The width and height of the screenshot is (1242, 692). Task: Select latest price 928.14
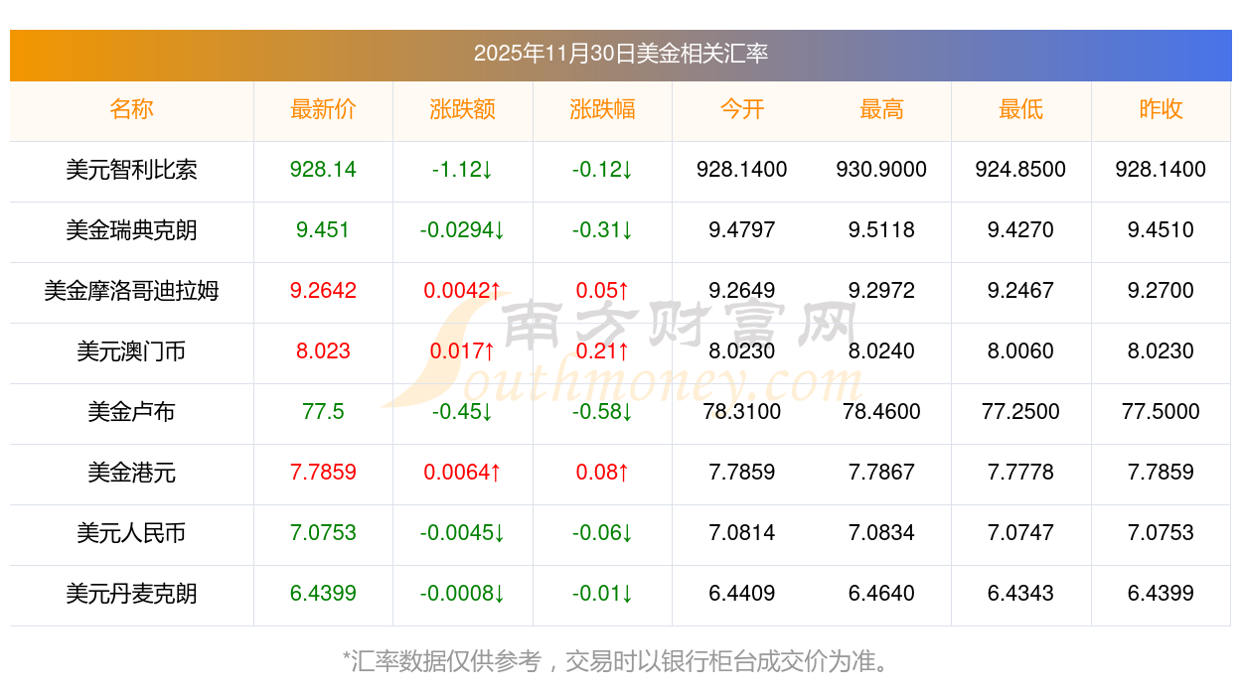point(323,170)
